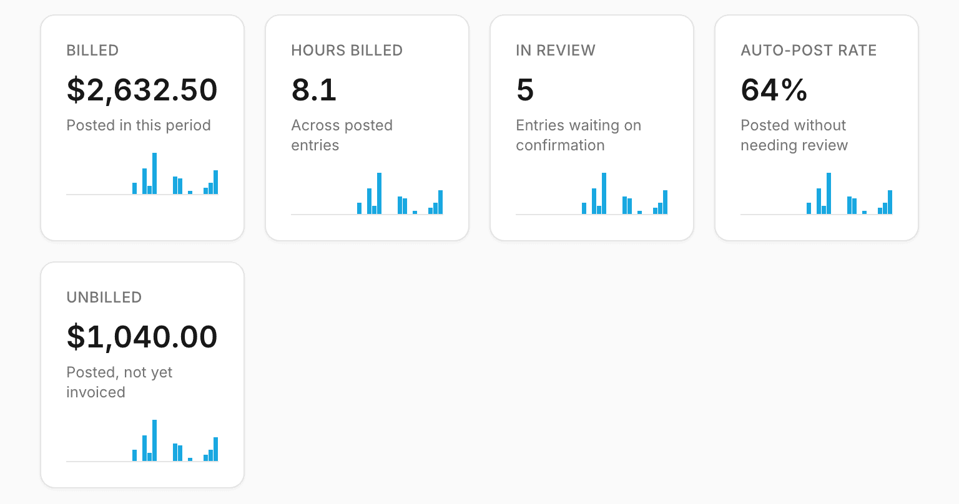The height and width of the screenshot is (504, 959).
Task: Click the IN REVIEW card title
Action: click(556, 51)
